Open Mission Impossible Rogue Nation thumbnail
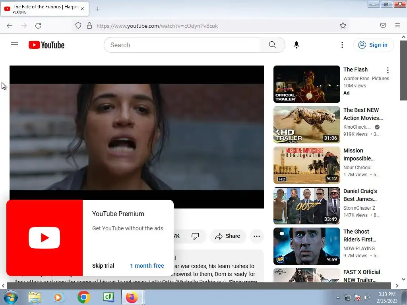Image resolution: width=407 pixels, height=305 pixels. (x=306, y=165)
